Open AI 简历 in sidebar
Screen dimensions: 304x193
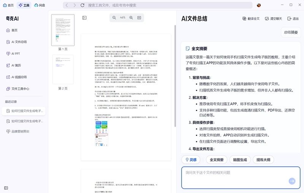click(14, 65)
